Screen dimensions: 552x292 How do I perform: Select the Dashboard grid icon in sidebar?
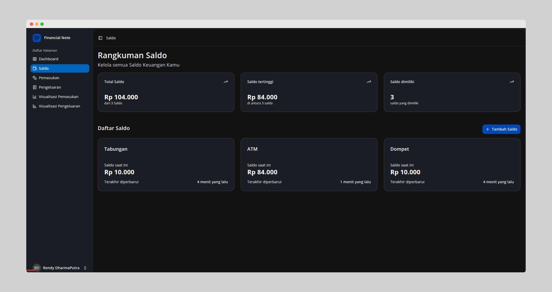click(x=35, y=59)
